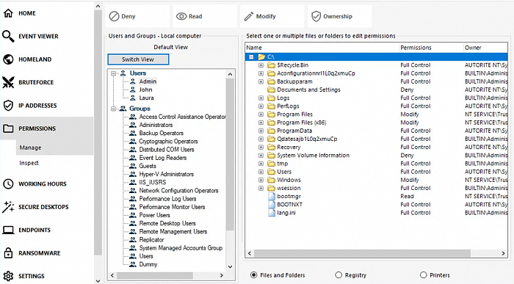Click the Deny prohibition circle icon
Screen dimensions: 514x284
coord(114,16)
